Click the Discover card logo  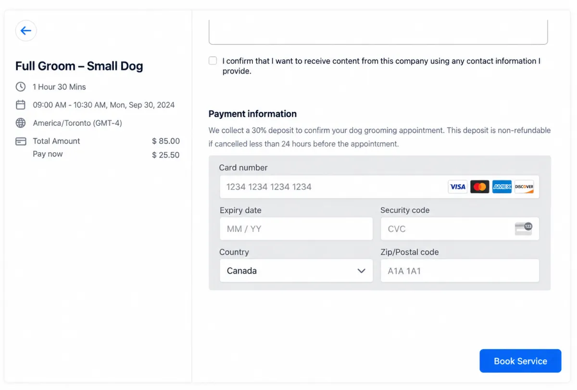click(524, 187)
